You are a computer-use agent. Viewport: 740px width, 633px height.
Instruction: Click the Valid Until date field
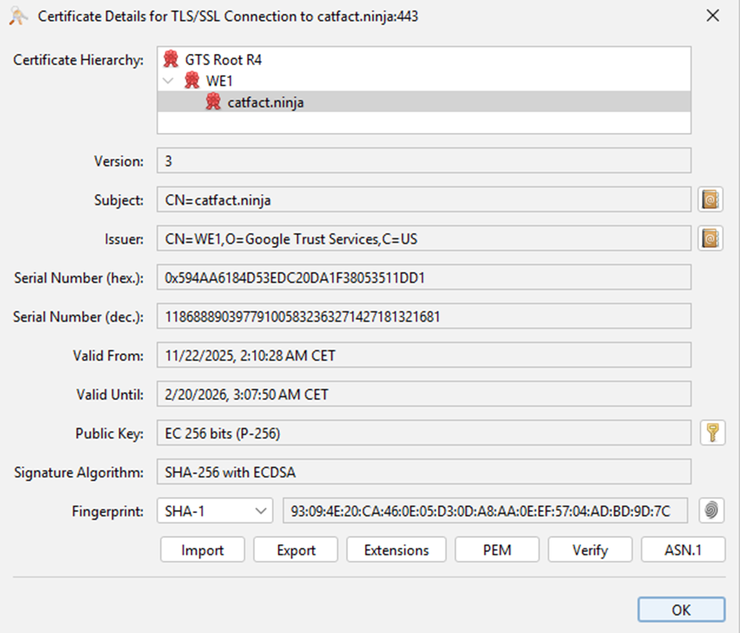[x=424, y=394]
